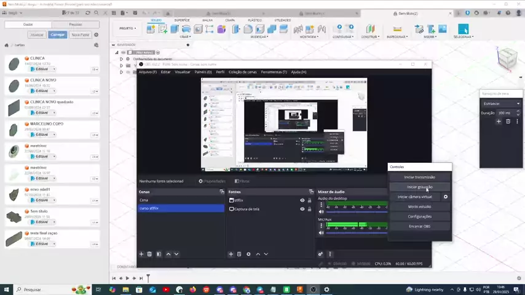This screenshot has width=525, height=295.
Task: Toggle lock on the stlflix source
Action: (309, 200)
